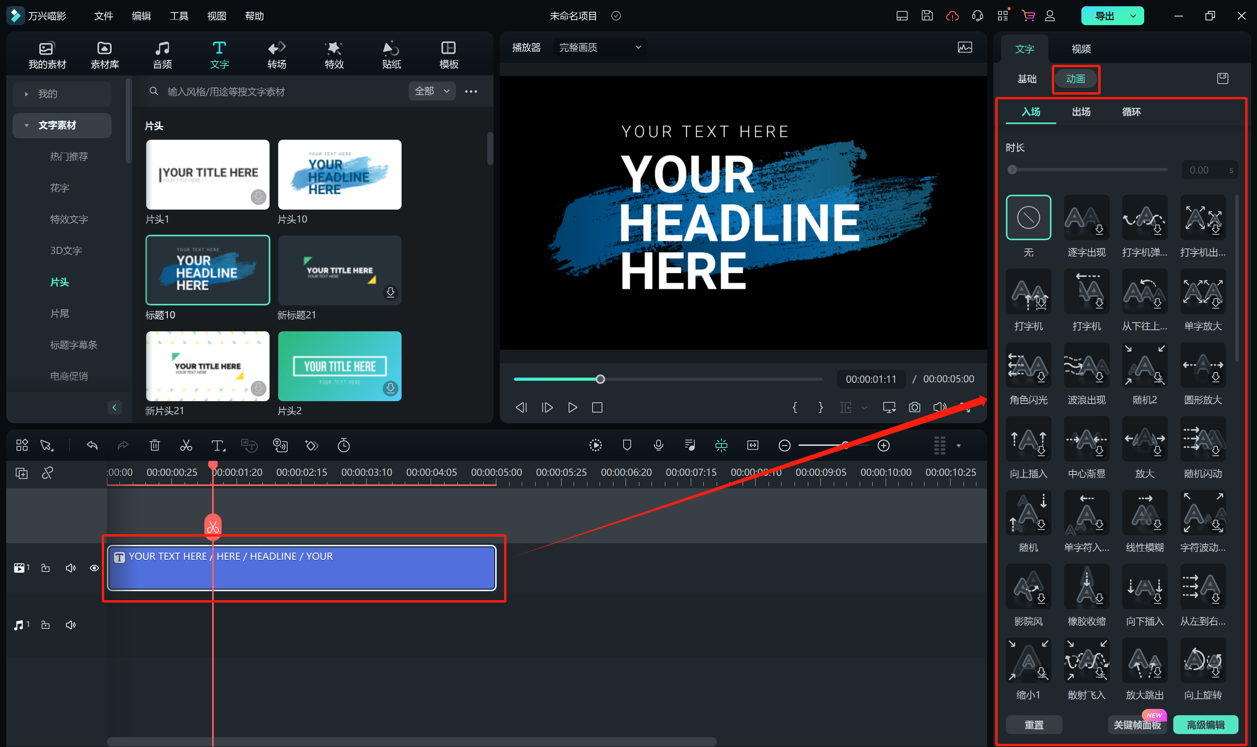Take a snapshot with the camera icon

[x=914, y=407]
